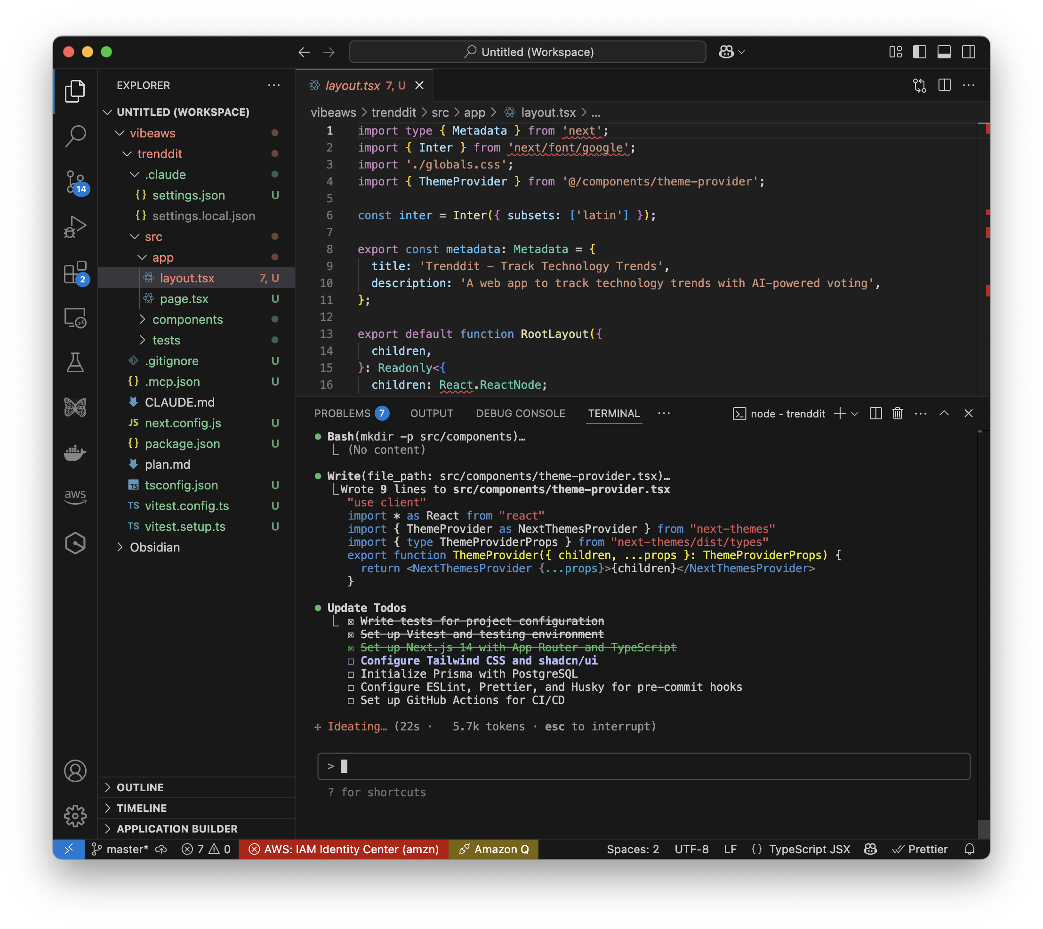The image size is (1043, 929).
Task: Open the Testing flask view
Action: click(75, 362)
